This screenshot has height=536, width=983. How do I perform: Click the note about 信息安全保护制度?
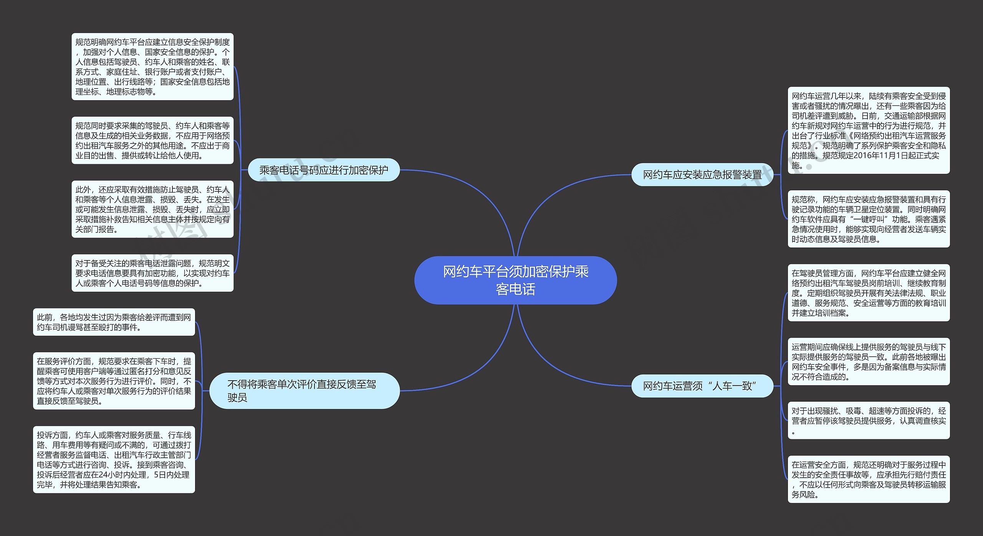tap(152, 67)
